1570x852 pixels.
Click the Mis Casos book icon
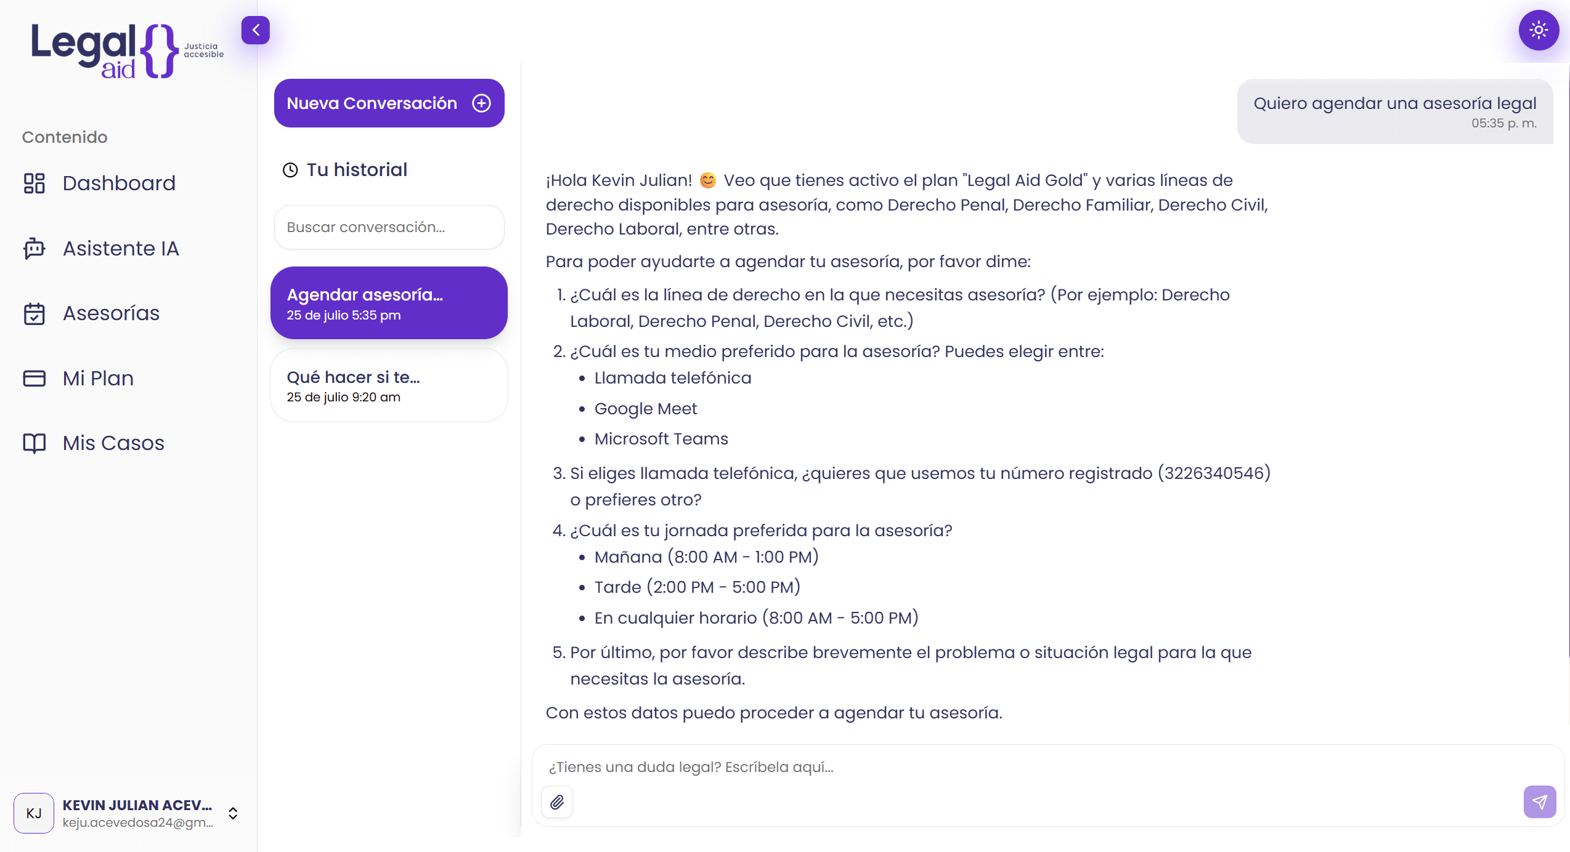click(x=35, y=443)
